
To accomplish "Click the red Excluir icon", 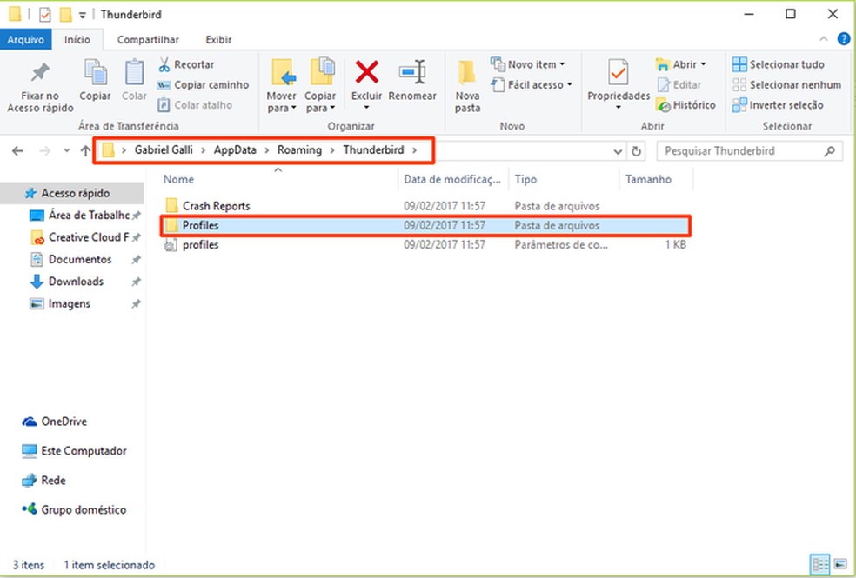I will [x=367, y=72].
